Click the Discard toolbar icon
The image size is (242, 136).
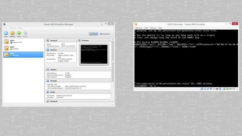(25, 33)
